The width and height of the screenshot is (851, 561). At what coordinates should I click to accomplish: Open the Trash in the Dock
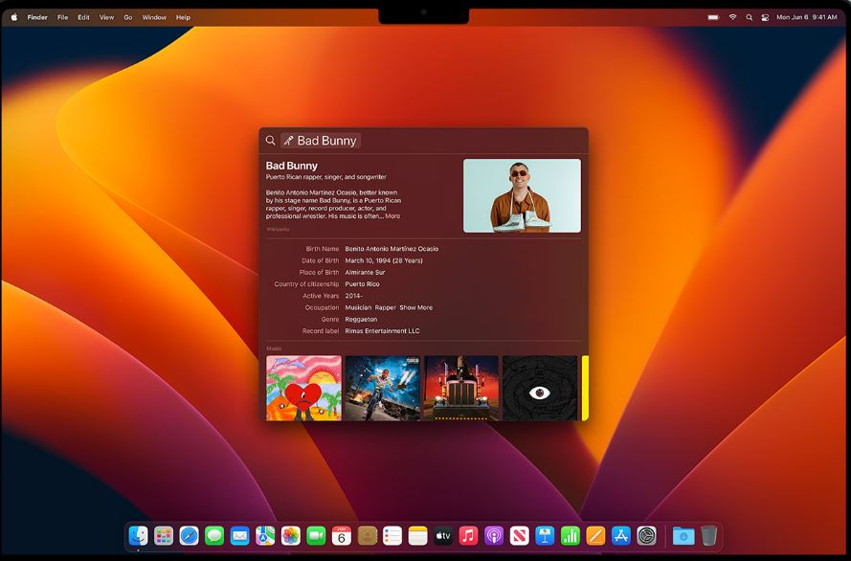click(708, 536)
